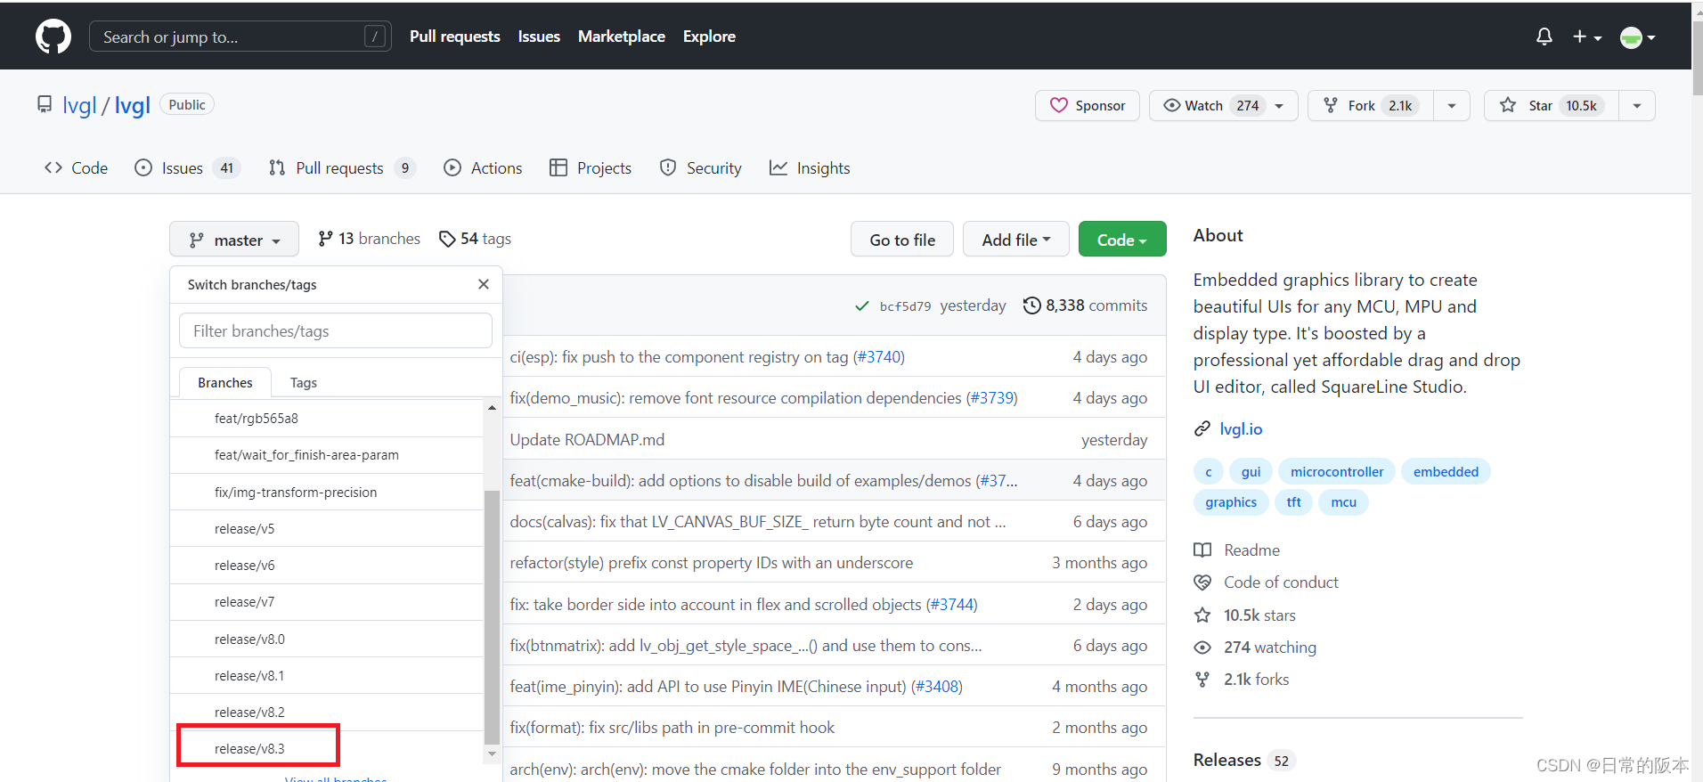Open the Insights tab
Image resolution: width=1703 pixels, height=782 pixels.
point(810,167)
